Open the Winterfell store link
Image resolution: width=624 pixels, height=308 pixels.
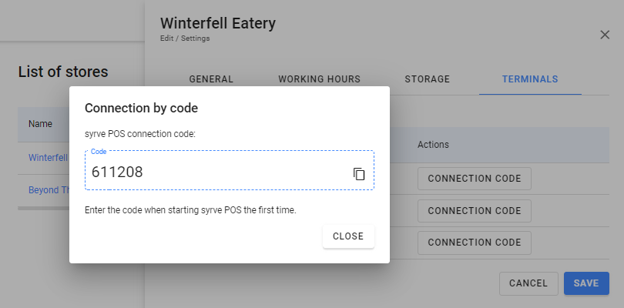click(x=48, y=158)
